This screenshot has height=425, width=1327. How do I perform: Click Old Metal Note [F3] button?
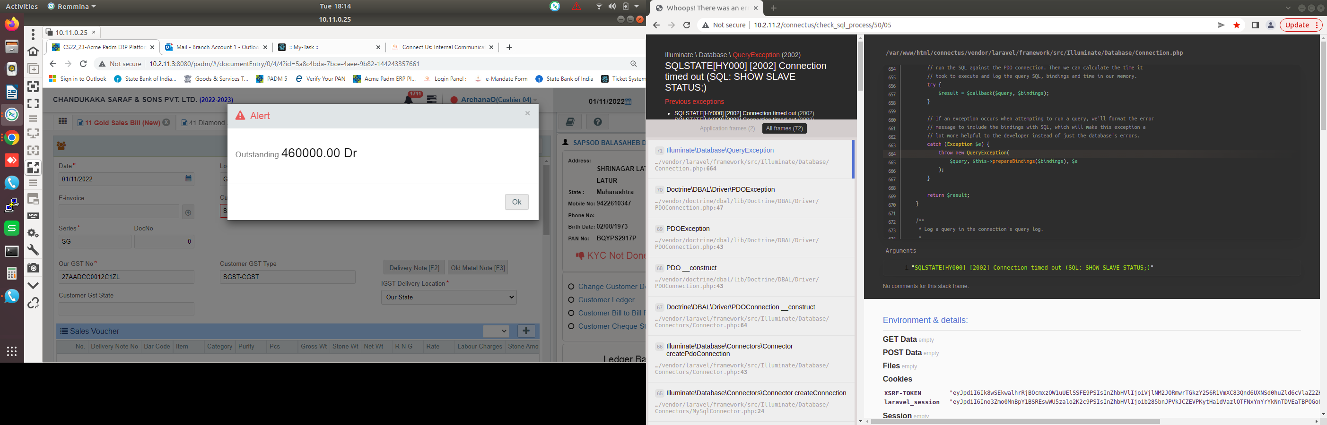coord(478,268)
